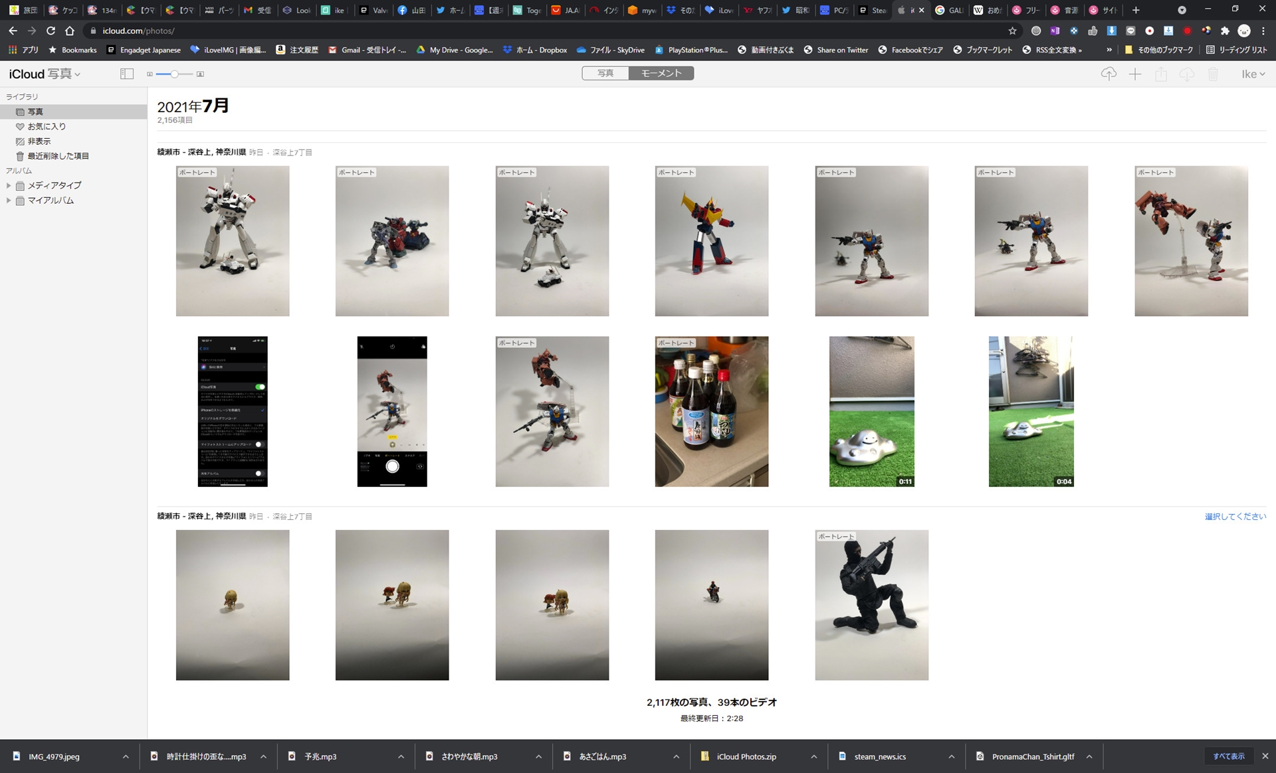
Task: Click the plus icon to create new album
Action: coord(1135,74)
